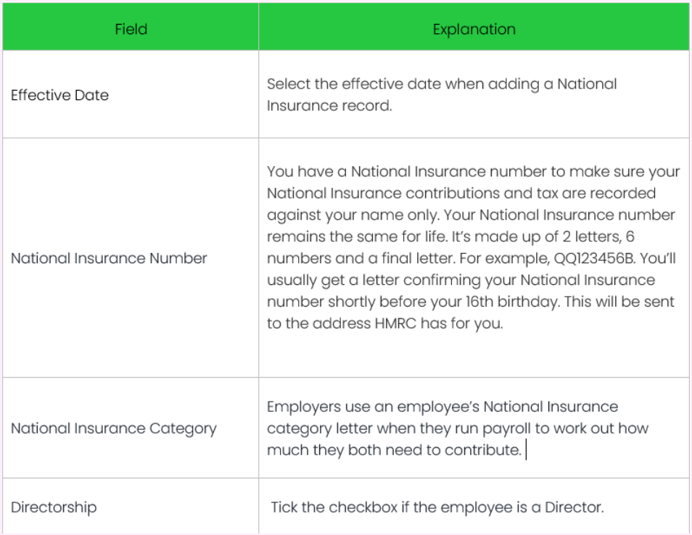Screen dimensions: 692x535
Task: Click the Explanation column header
Action: pos(474,30)
